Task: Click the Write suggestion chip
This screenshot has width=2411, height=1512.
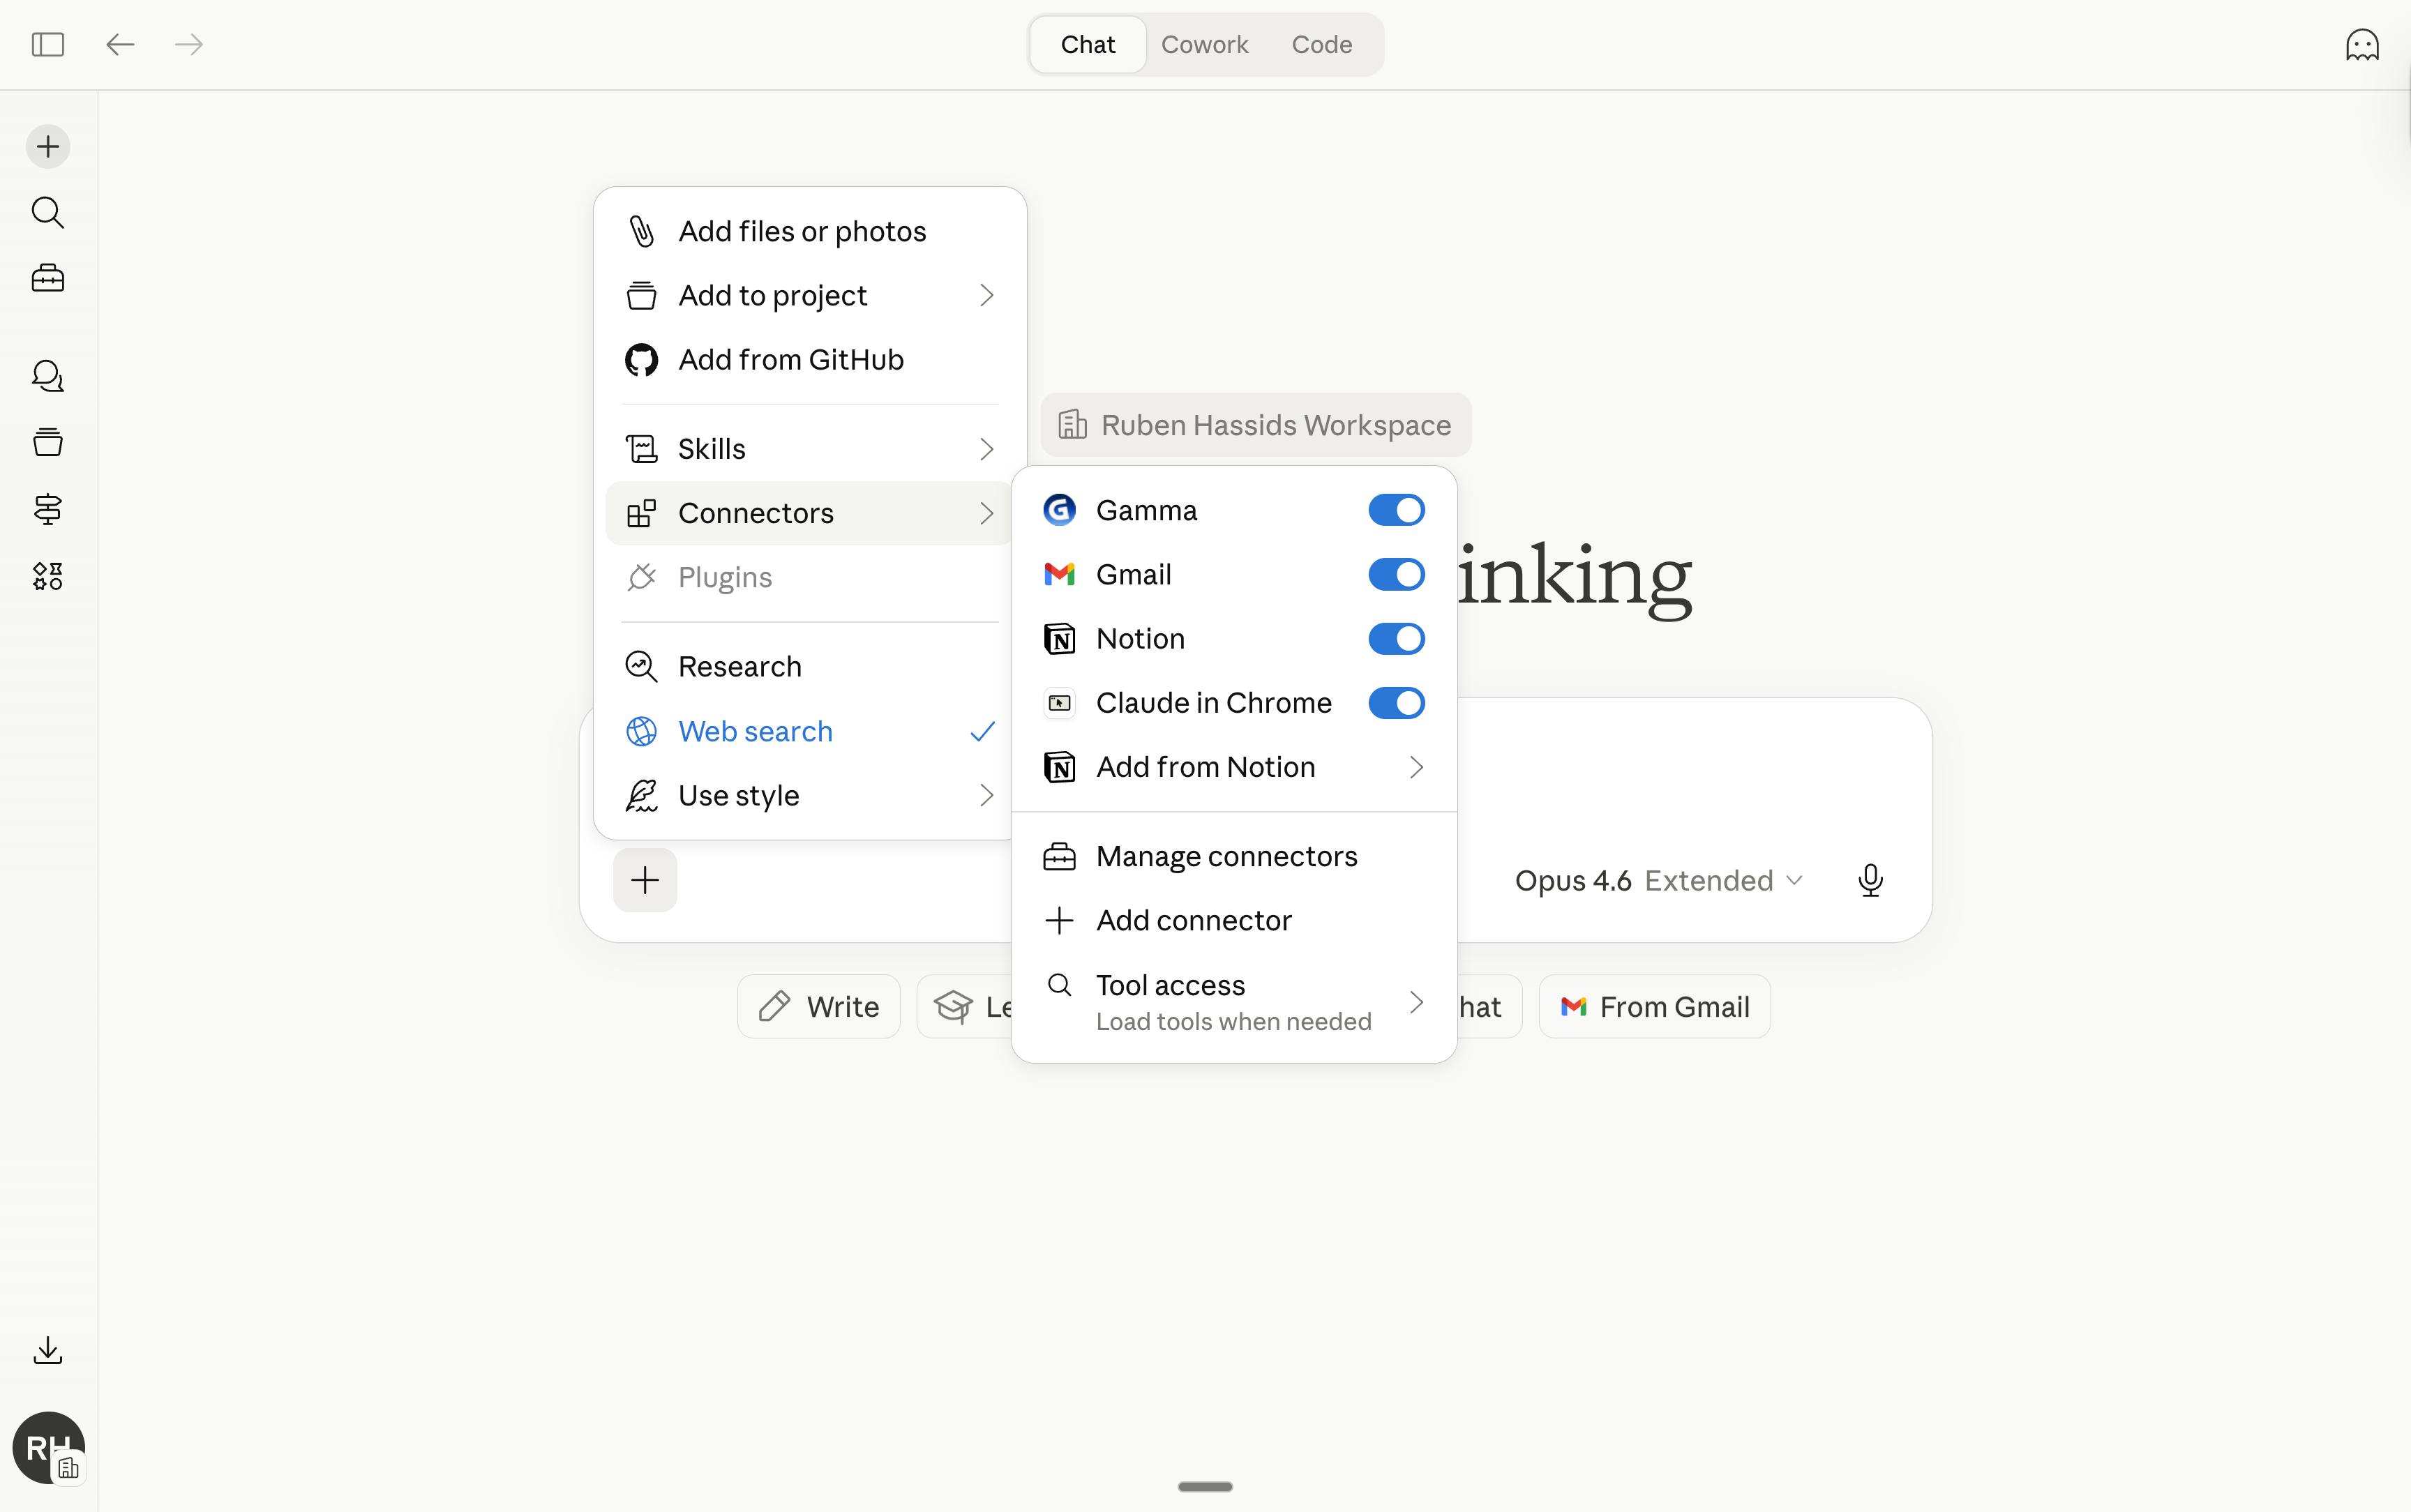Action: tap(819, 1007)
